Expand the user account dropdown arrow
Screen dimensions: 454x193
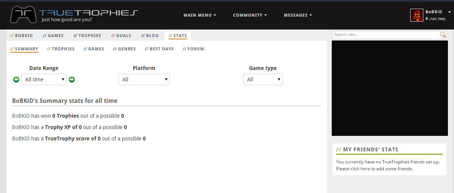[449, 12]
